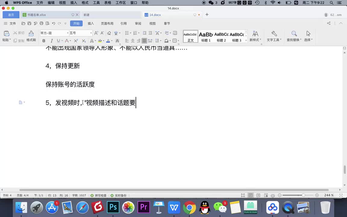Expand underline style dropdown arrow
347x217 pixels.
coord(62,41)
